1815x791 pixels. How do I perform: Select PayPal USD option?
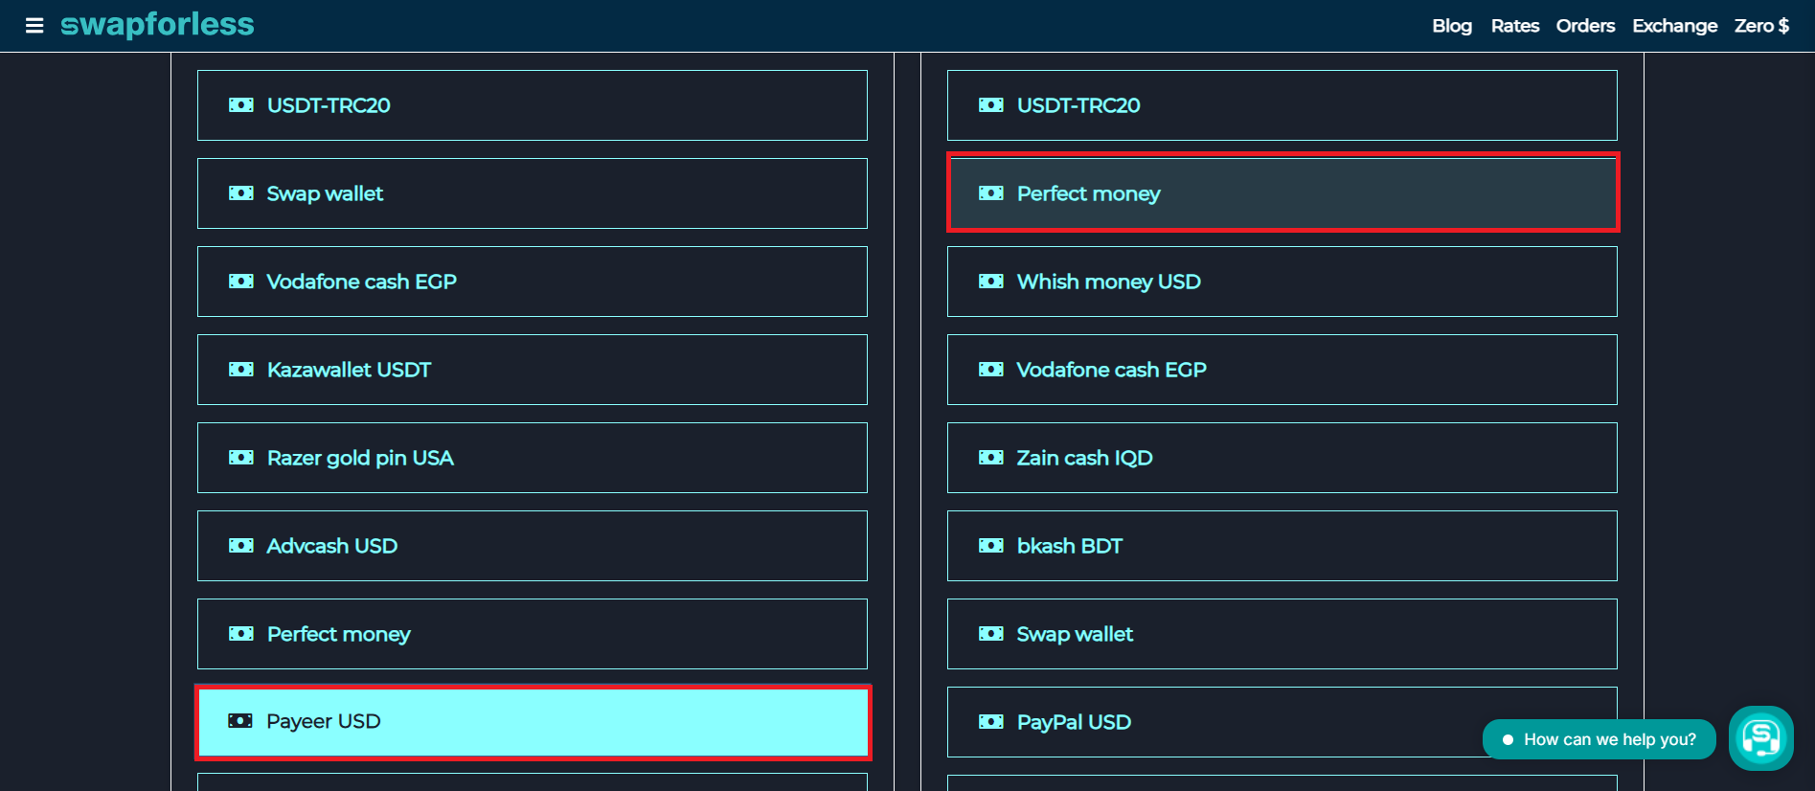point(1282,722)
